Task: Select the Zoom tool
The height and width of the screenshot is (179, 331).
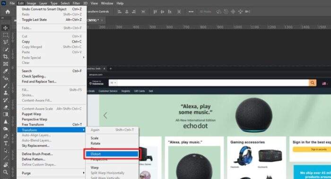Action: (x=6, y=172)
